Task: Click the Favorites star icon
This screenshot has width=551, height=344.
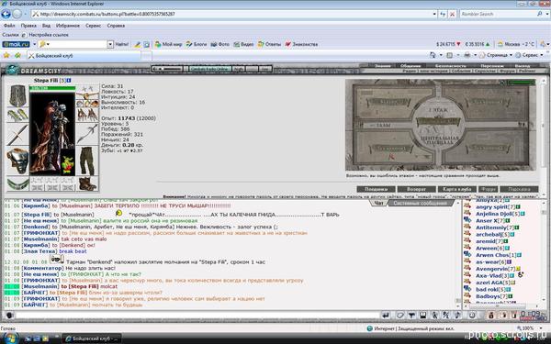Action: 6,55
